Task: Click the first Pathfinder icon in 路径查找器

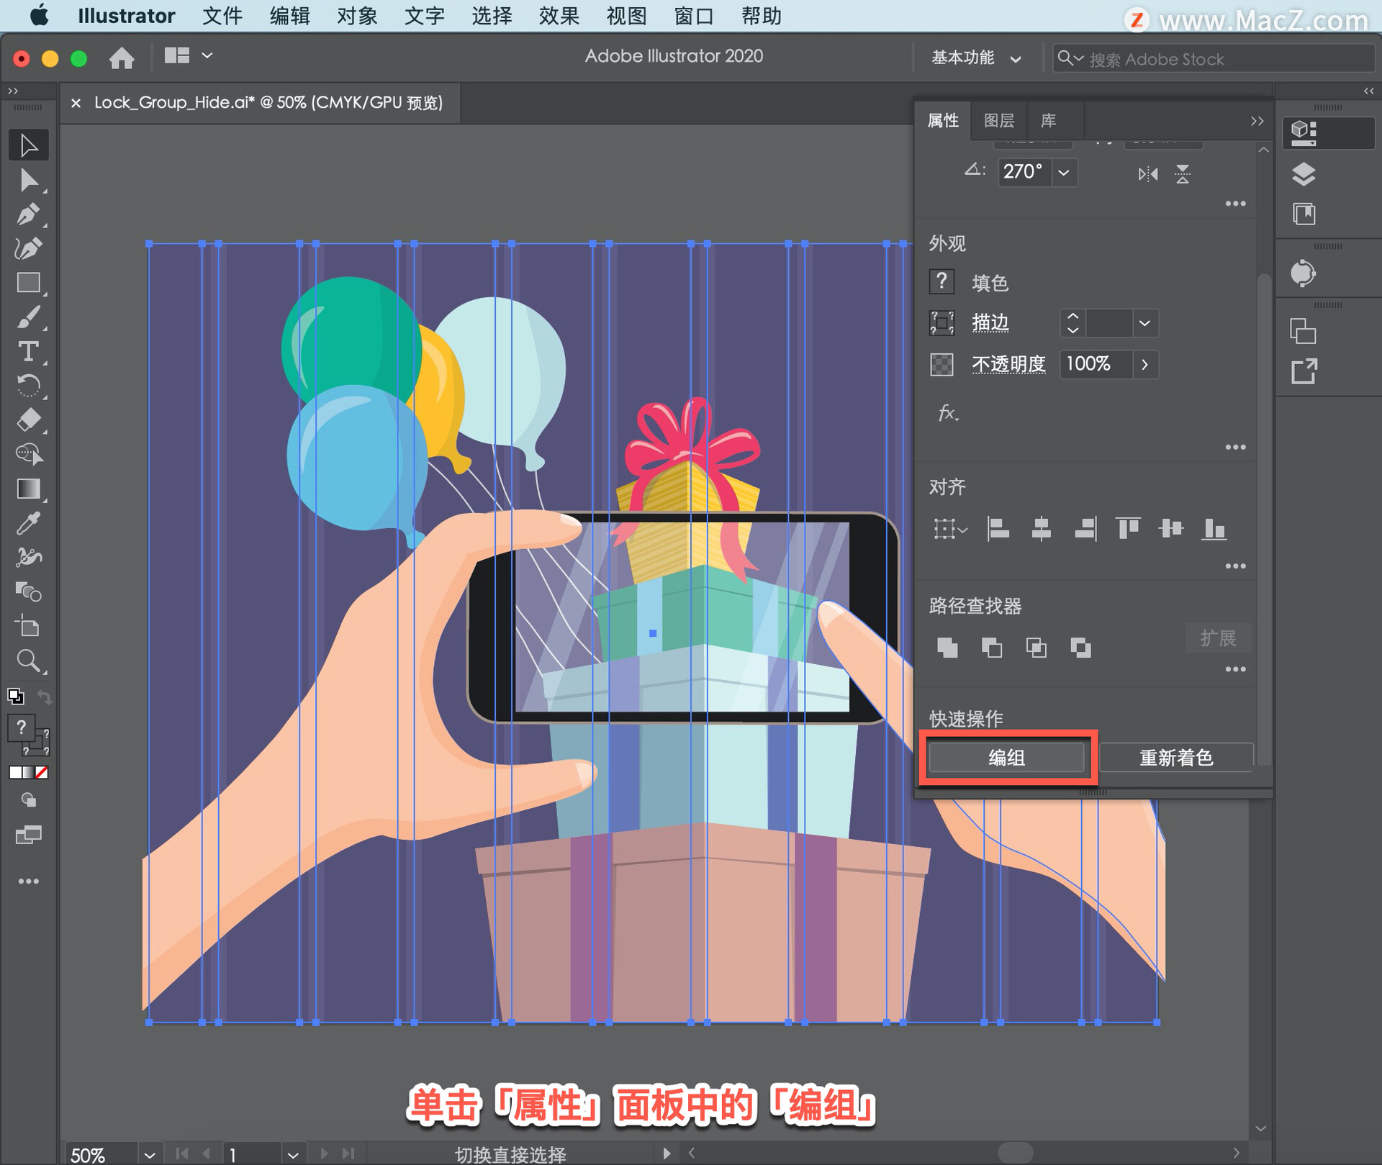Action: (x=947, y=647)
